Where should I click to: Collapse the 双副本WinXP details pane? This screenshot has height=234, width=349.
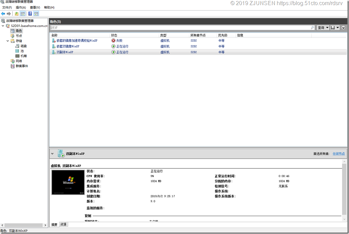[52, 154]
